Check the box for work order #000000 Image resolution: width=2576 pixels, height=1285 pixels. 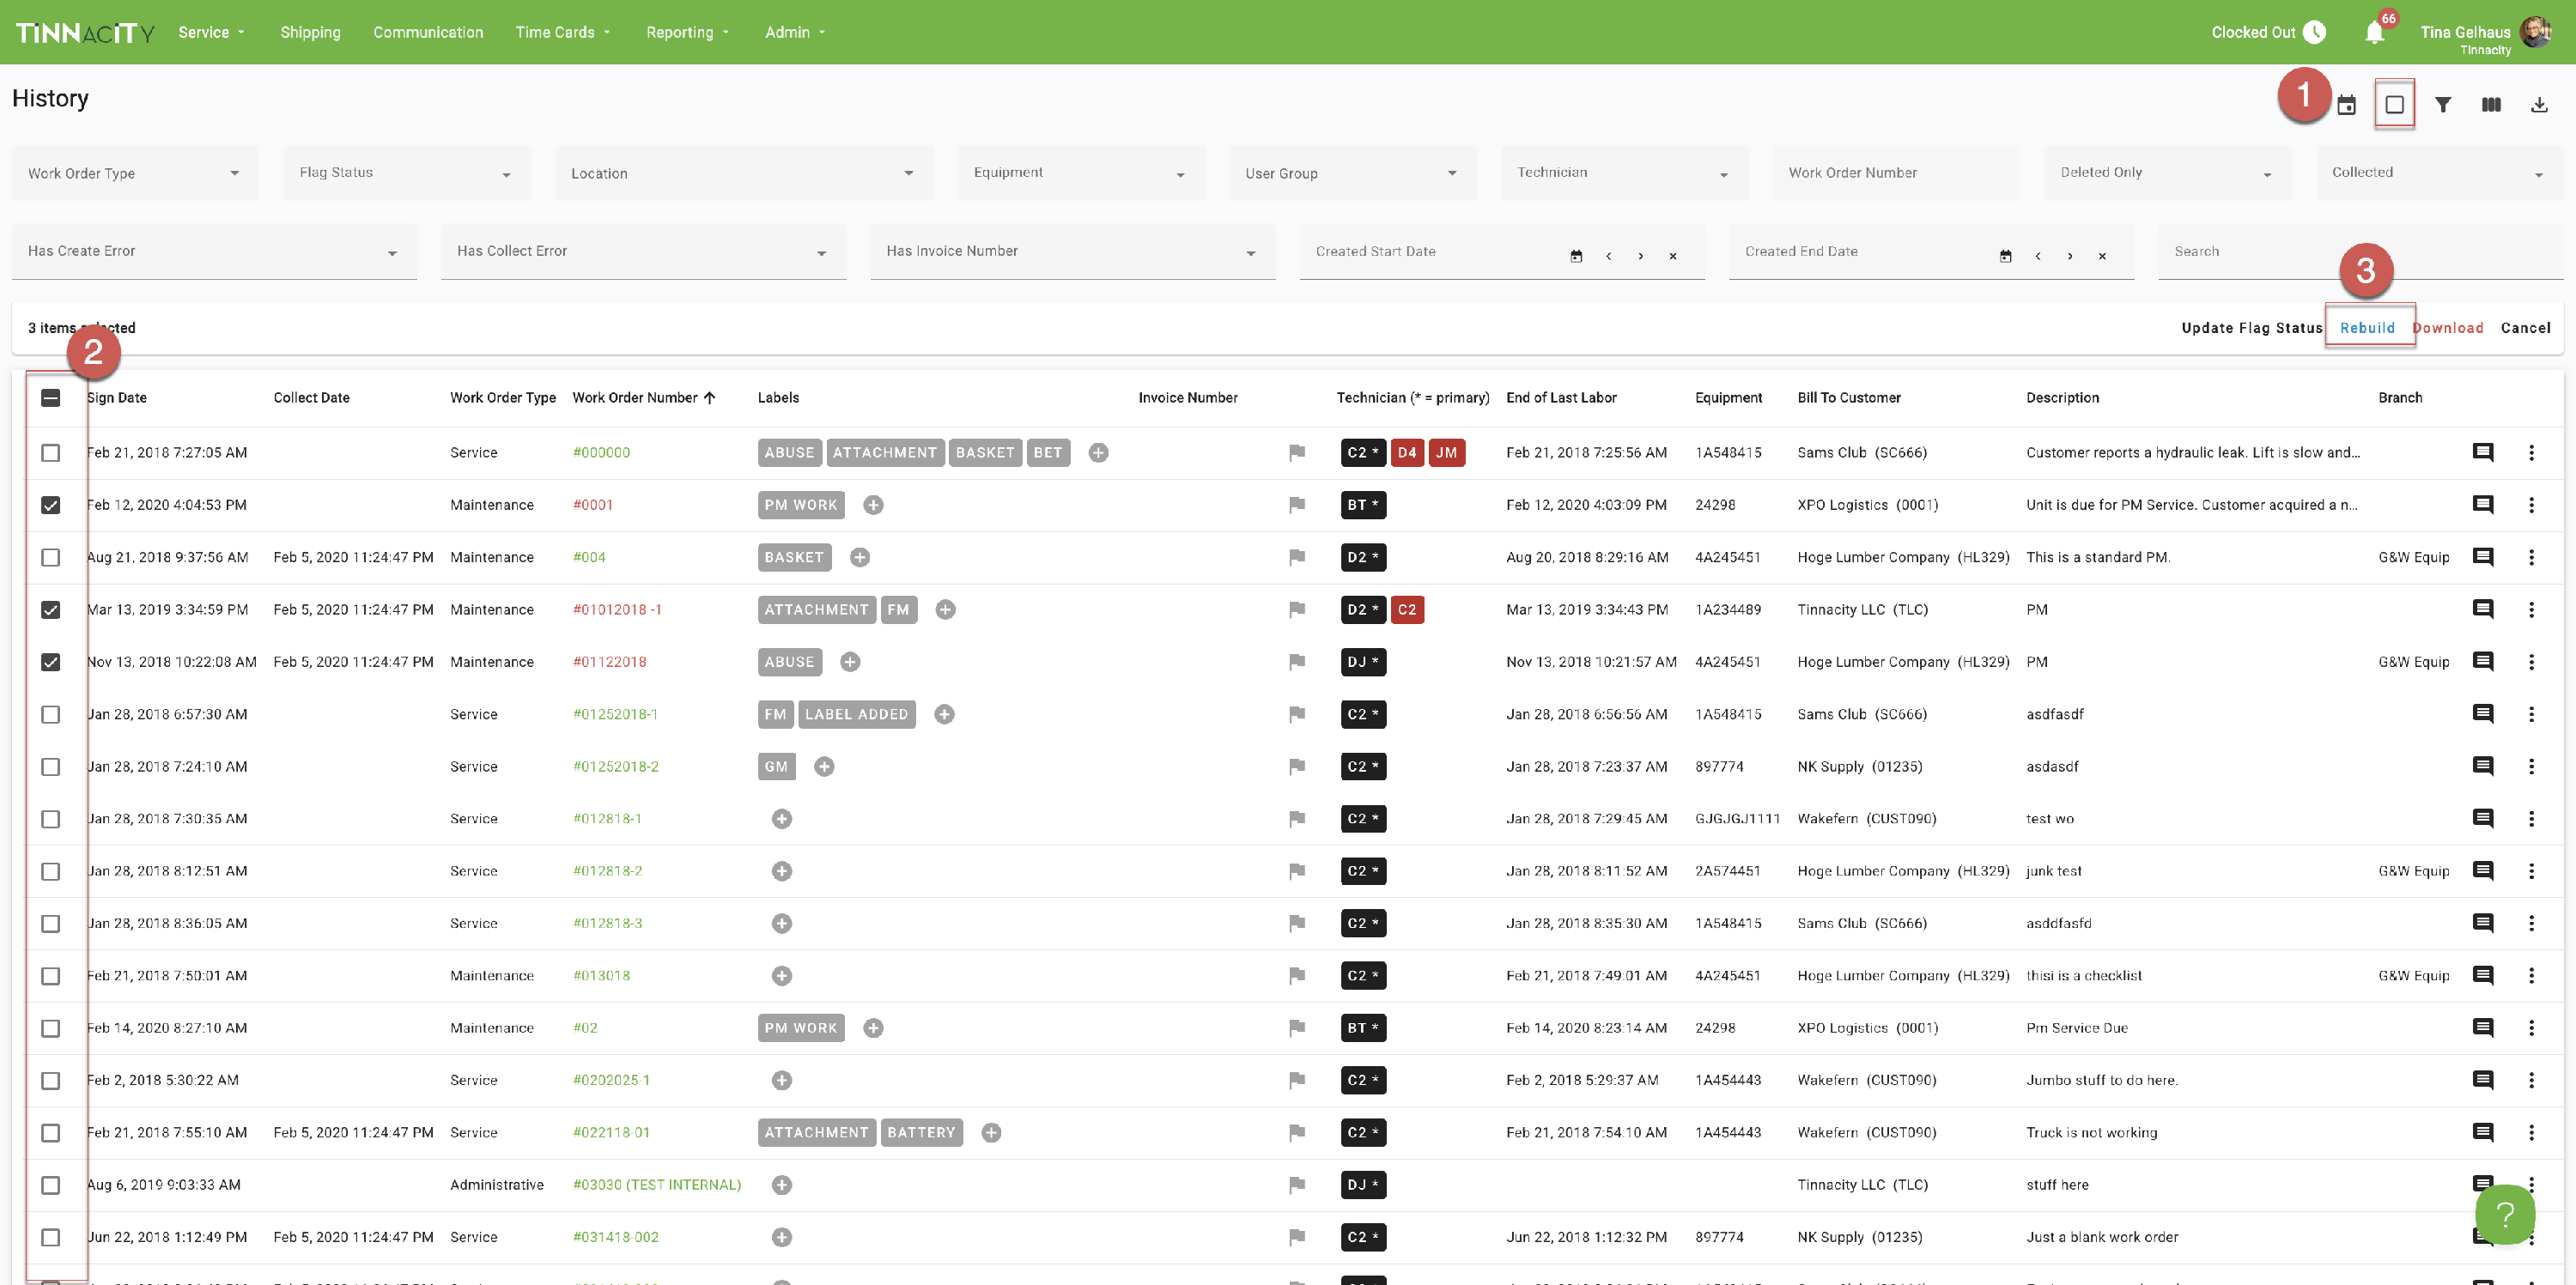50,453
